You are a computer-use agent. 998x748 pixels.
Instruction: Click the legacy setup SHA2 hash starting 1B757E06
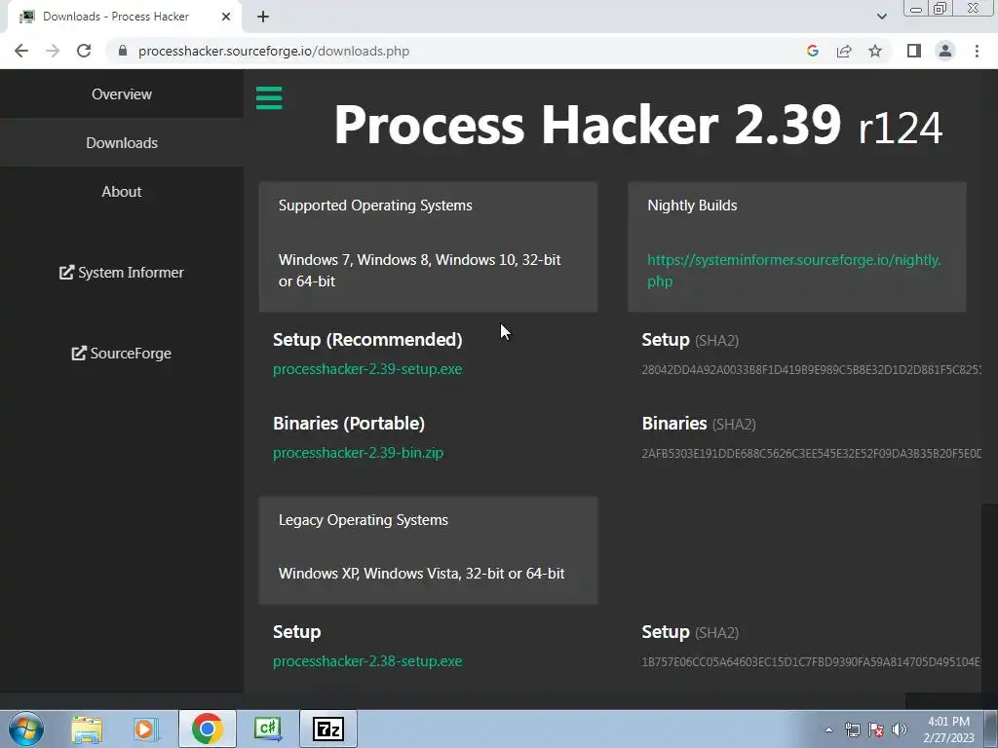pyautogui.click(x=812, y=662)
